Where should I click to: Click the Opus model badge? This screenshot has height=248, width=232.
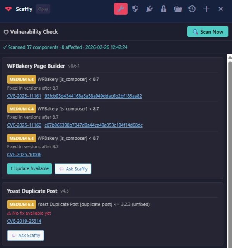point(43,9)
